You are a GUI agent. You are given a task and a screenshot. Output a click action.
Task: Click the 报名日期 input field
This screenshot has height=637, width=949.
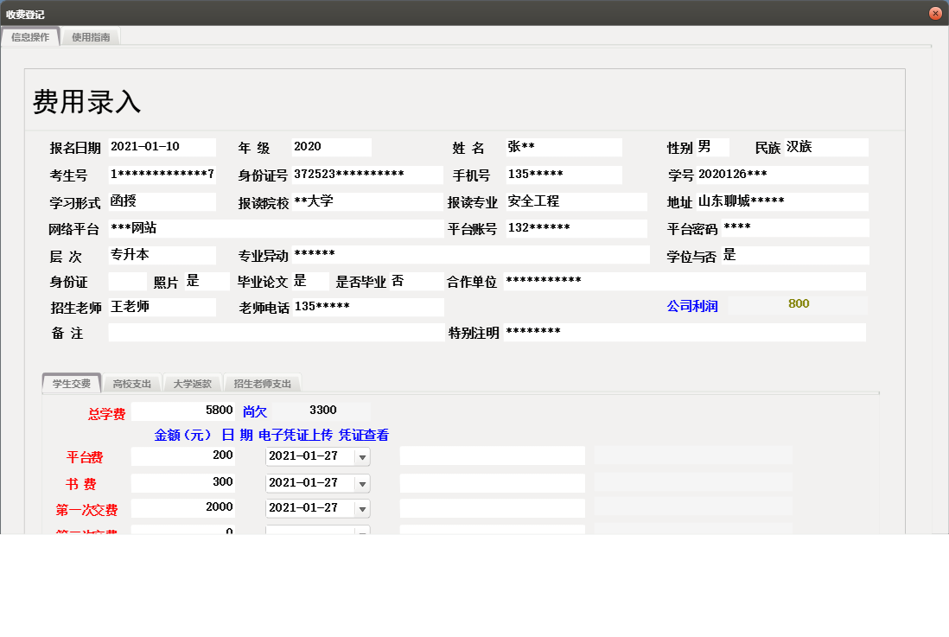162,147
